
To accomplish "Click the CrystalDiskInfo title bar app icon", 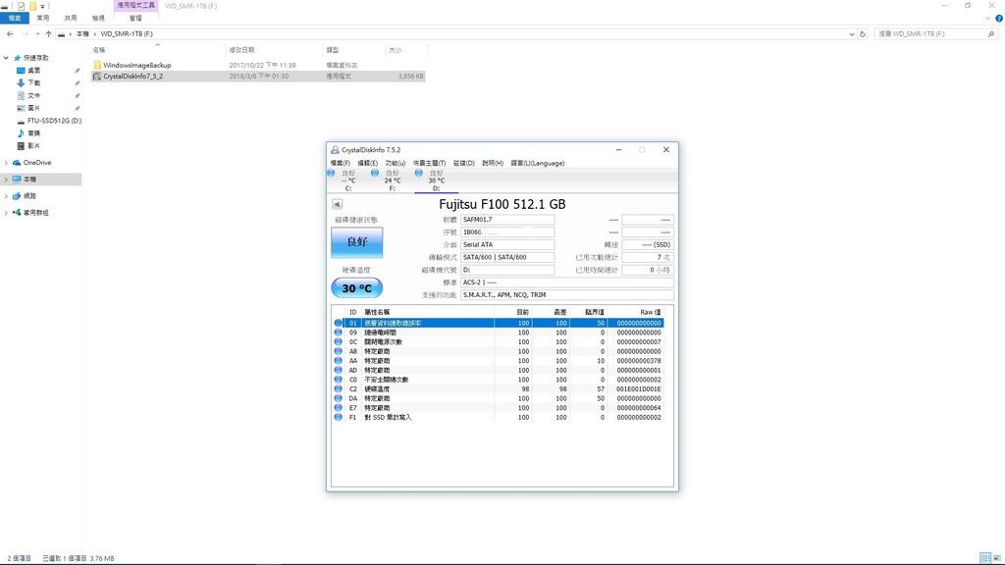I will click(x=335, y=150).
